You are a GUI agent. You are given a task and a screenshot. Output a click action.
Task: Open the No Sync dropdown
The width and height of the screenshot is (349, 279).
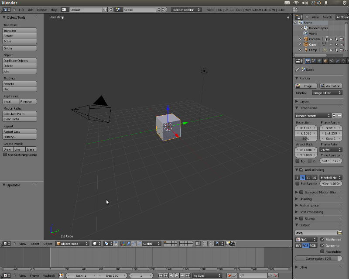click(x=207, y=276)
